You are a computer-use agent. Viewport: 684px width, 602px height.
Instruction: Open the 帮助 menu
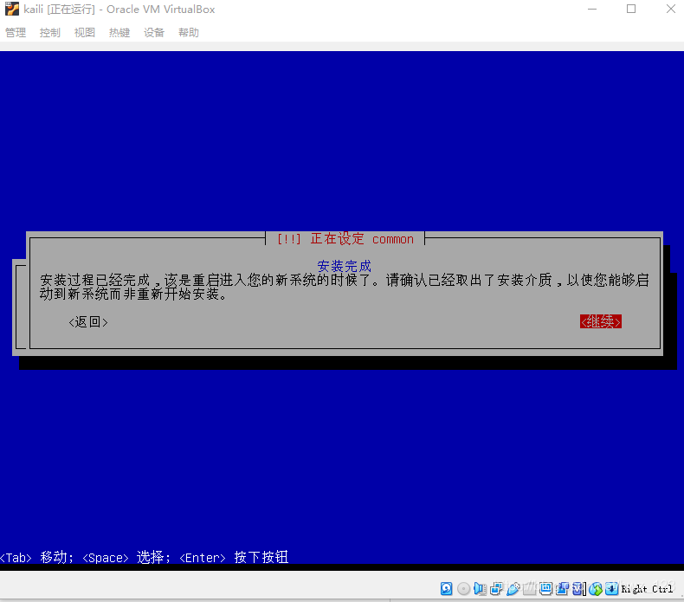pos(189,33)
